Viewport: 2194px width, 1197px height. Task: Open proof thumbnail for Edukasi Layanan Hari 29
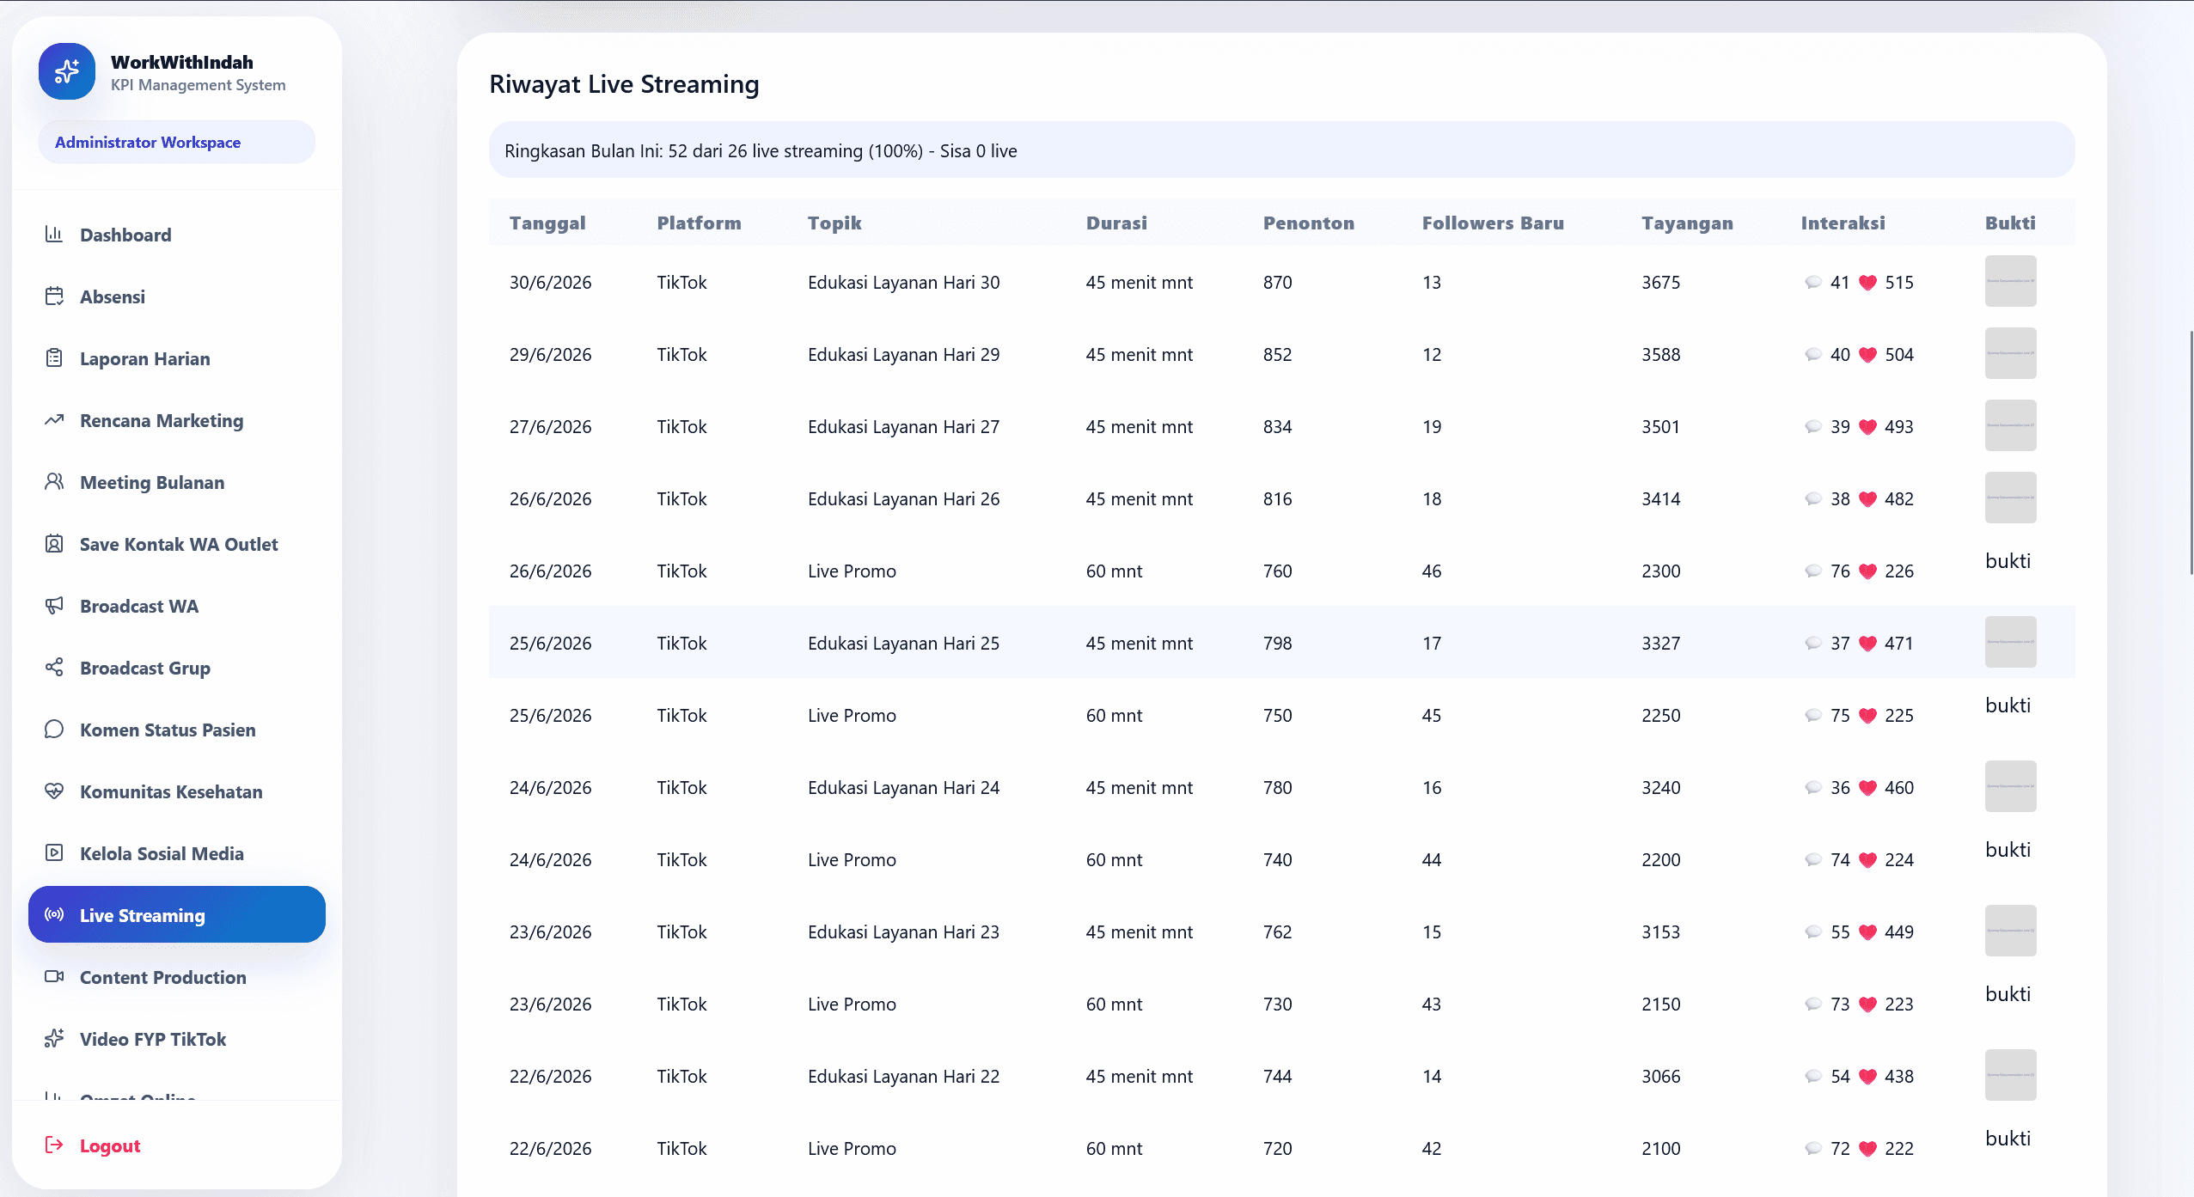[x=2010, y=353]
